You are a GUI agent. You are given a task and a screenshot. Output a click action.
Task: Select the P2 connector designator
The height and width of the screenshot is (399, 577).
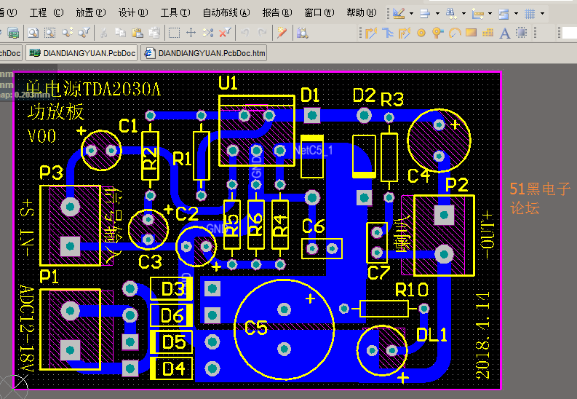[457, 185]
